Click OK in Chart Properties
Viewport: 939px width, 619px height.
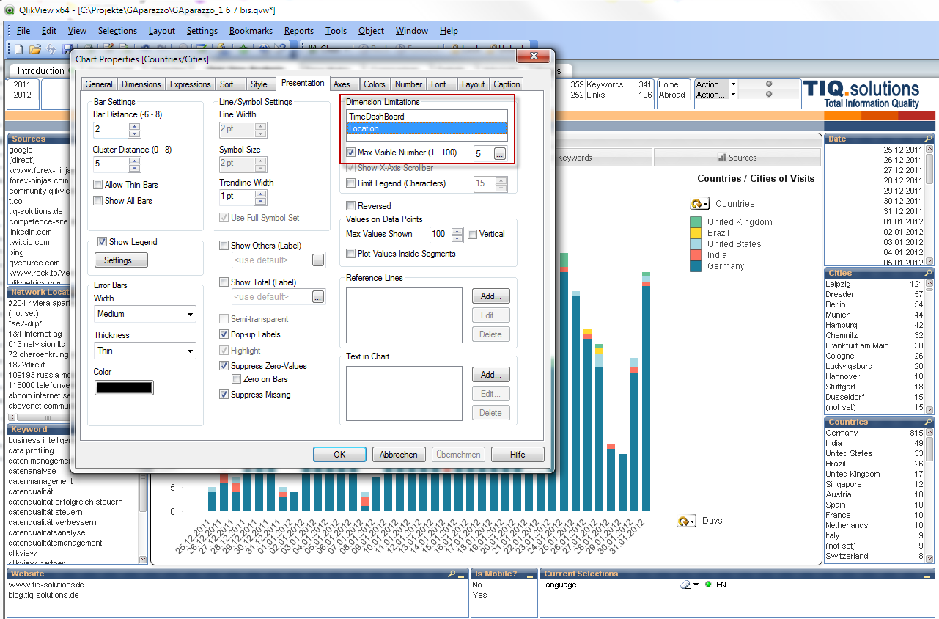[x=339, y=455]
